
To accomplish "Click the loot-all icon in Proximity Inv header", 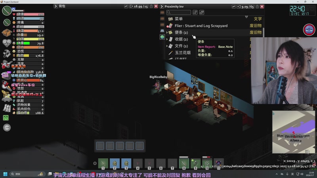I will pyautogui.click(x=234, y=7).
